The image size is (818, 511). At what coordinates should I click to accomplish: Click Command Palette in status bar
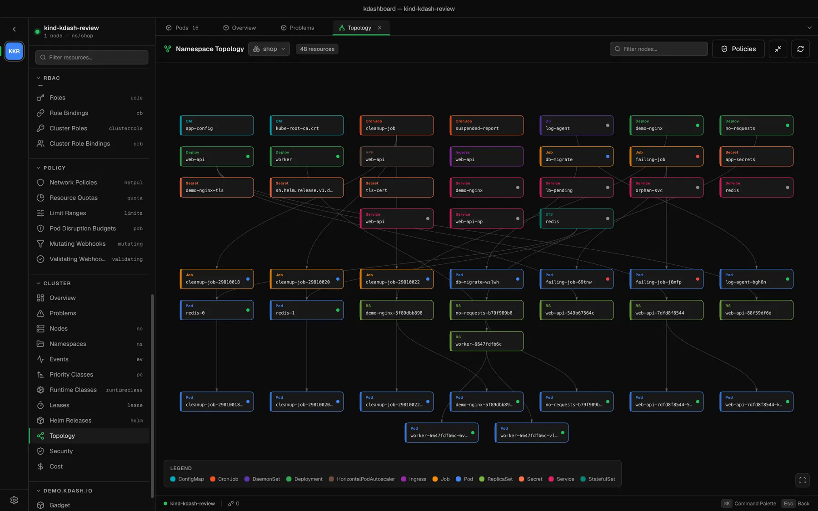[x=749, y=503]
